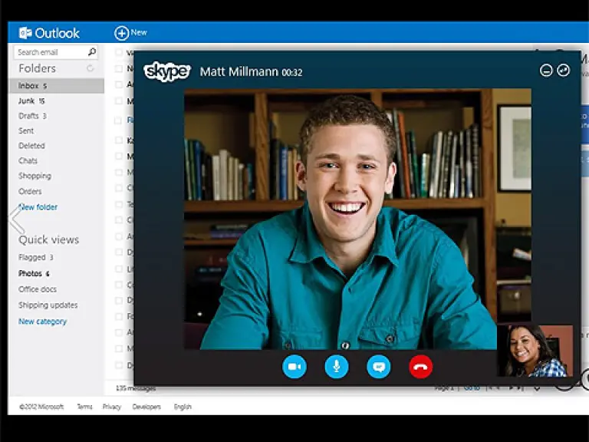Mute the microphone in the call
589x442 pixels.
coord(336,367)
